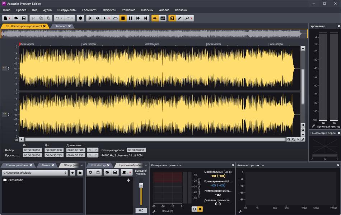Open the zoom tool dropdown arrow
The width and height of the screenshot is (341, 215).
(x=191, y=18)
